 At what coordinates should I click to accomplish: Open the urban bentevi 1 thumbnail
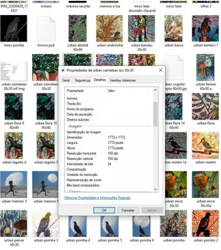[x=206, y=28]
